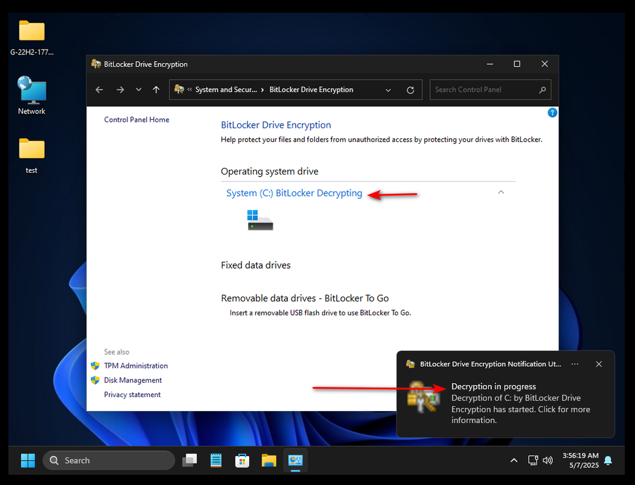Select the test folder on desktop
Screen dimensions: 635x485
(x=32, y=156)
